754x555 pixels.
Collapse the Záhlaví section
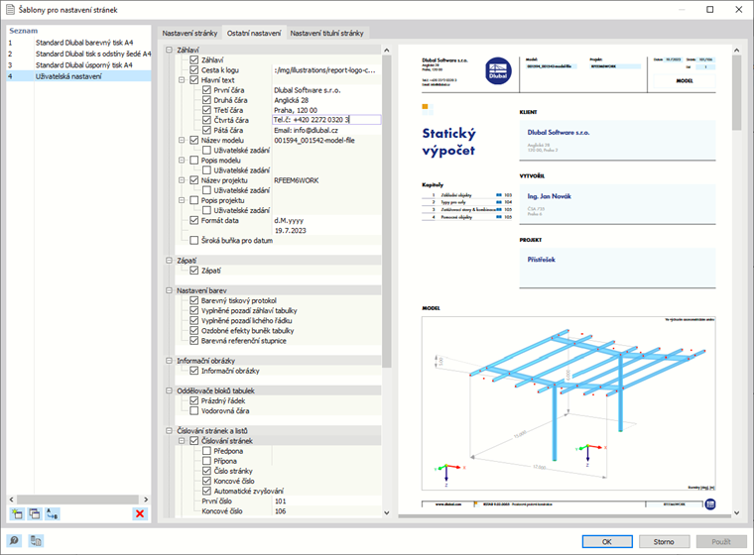coord(170,50)
